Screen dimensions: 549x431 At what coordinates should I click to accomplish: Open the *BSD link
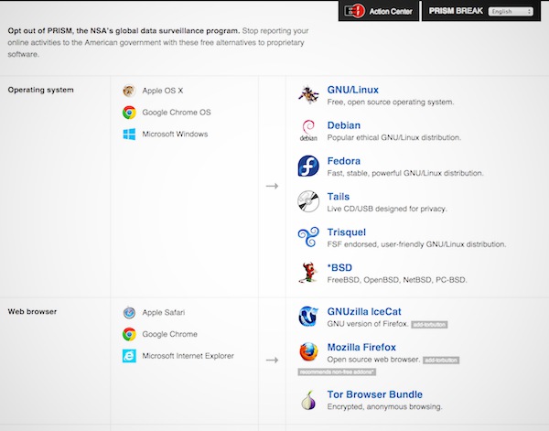pyautogui.click(x=339, y=268)
